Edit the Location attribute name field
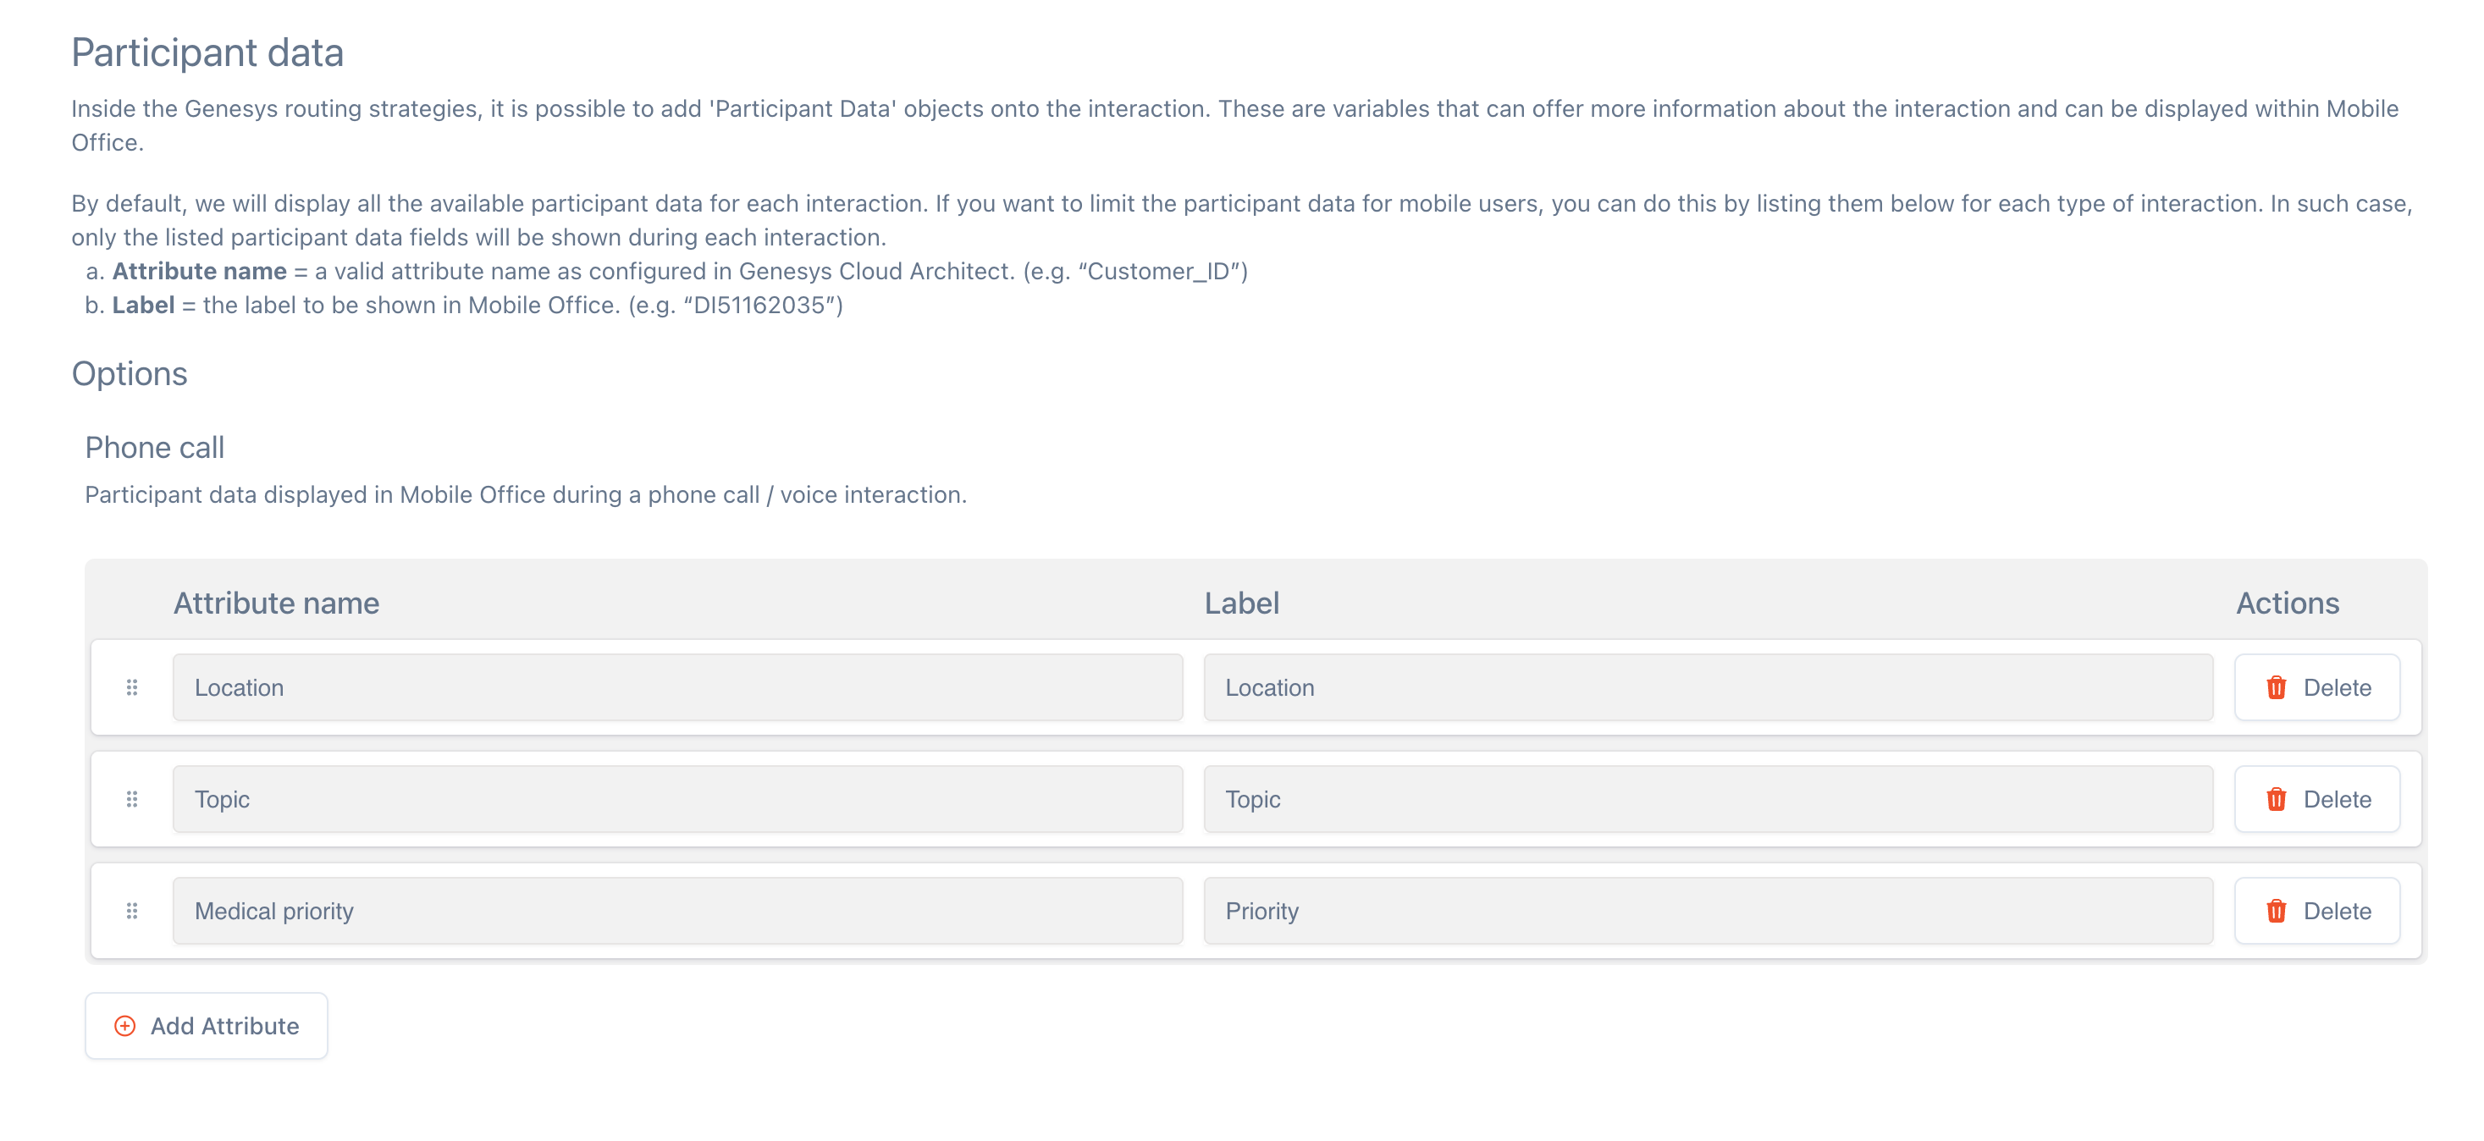 [x=677, y=687]
